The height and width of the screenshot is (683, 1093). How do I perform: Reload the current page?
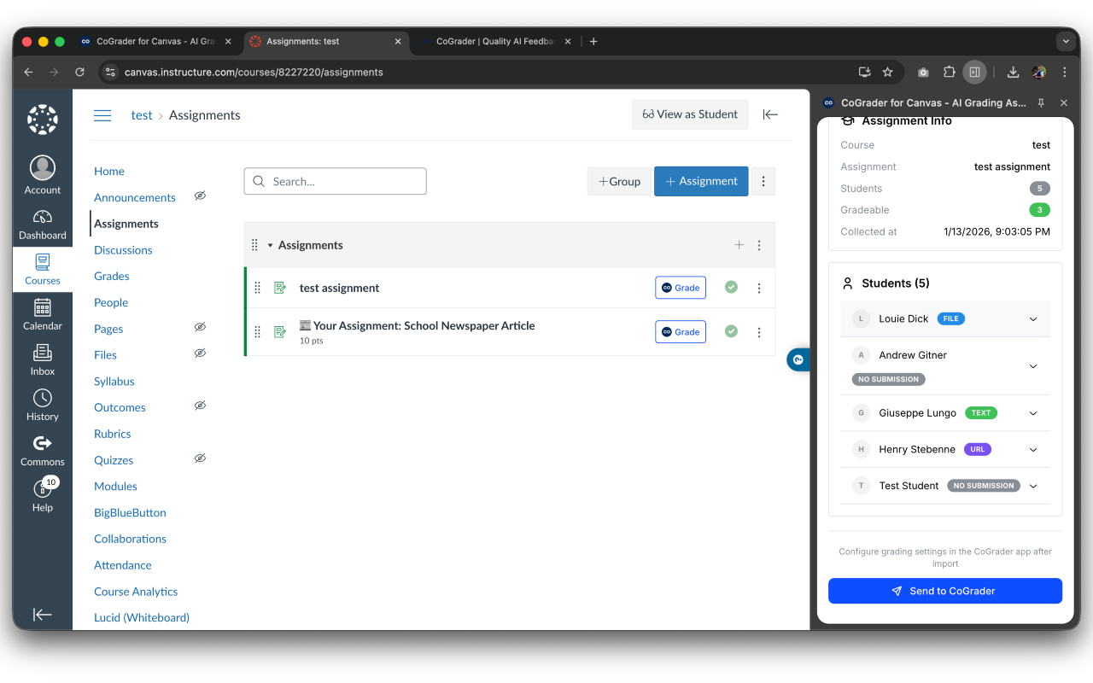(x=79, y=73)
